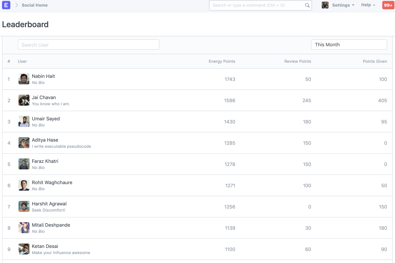Open notifications via the 99+ badge
This screenshot has width=395, height=263.
[387, 5]
